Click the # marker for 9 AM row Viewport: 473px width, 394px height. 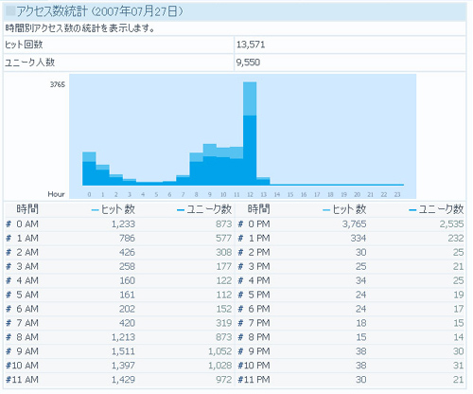(x=9, y=351)
